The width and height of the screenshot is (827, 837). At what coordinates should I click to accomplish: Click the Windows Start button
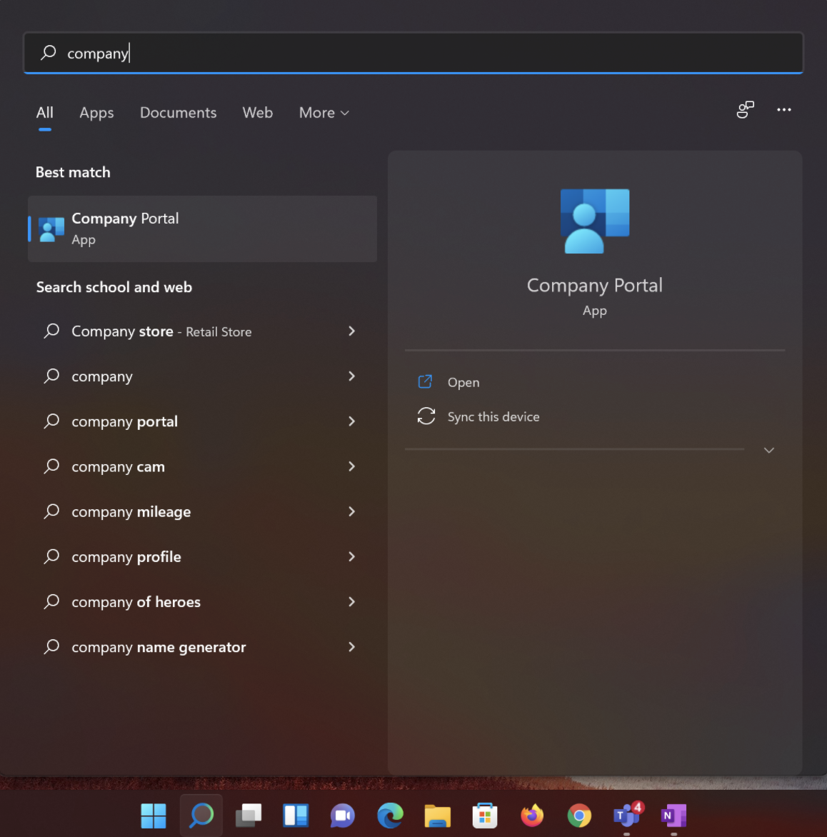(154, 815)
